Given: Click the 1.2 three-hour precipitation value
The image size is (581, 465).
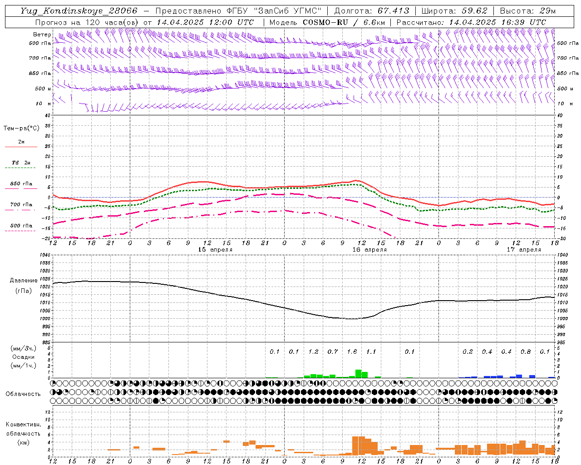Looking at the screenshot, I should (313, 352).
